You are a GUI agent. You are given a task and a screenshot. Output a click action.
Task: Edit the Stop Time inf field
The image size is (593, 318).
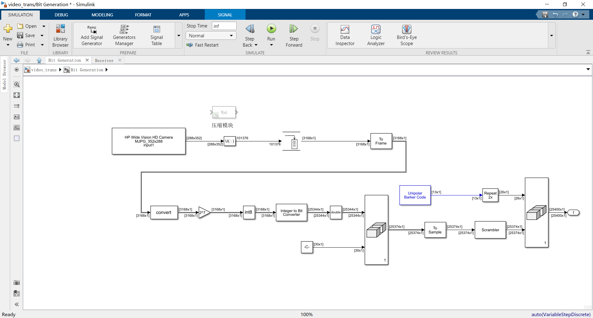point(224,26)
